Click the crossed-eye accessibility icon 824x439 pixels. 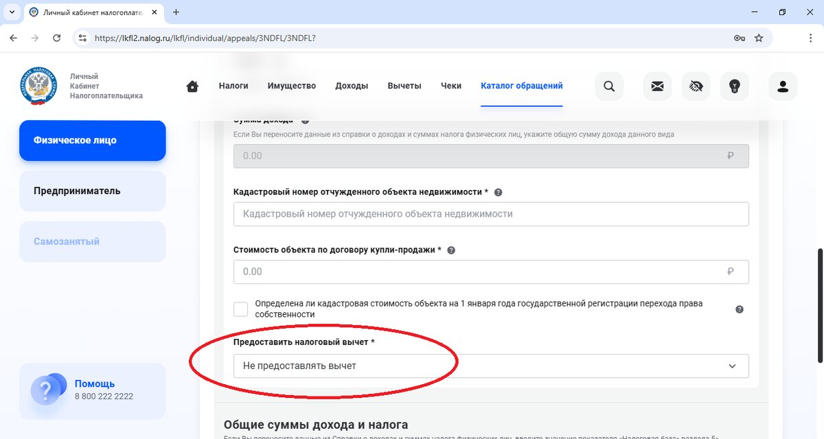point(696,86)
